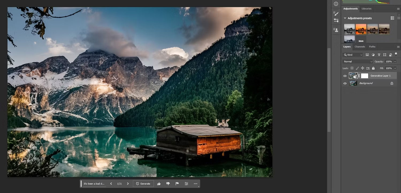
Task: Open the taskbar more options menu
Action: (x=195, y=184)
